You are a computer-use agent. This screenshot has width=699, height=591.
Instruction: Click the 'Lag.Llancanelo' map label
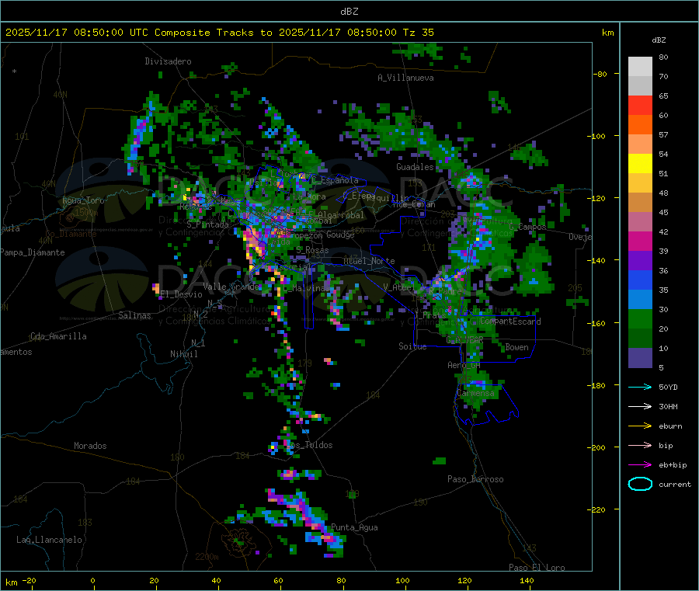pos(49,540)
